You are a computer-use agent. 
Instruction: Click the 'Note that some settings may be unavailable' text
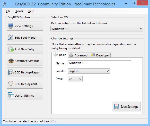click(x=94, y=46)
